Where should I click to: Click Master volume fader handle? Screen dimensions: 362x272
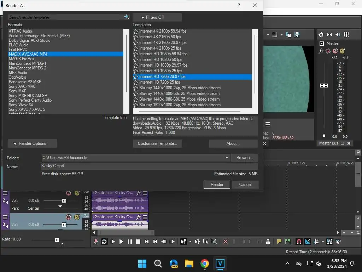[324, 86]
